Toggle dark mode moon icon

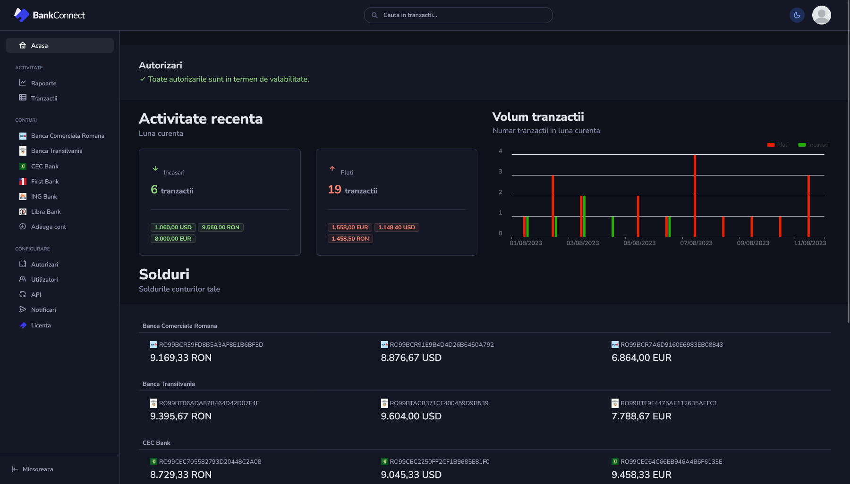click(x=797, y=15)
